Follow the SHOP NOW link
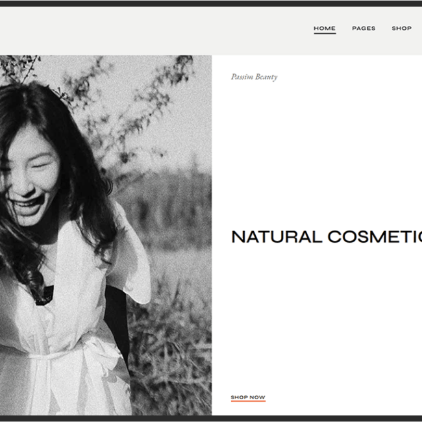422x422 pixels. tap(248, 397)
